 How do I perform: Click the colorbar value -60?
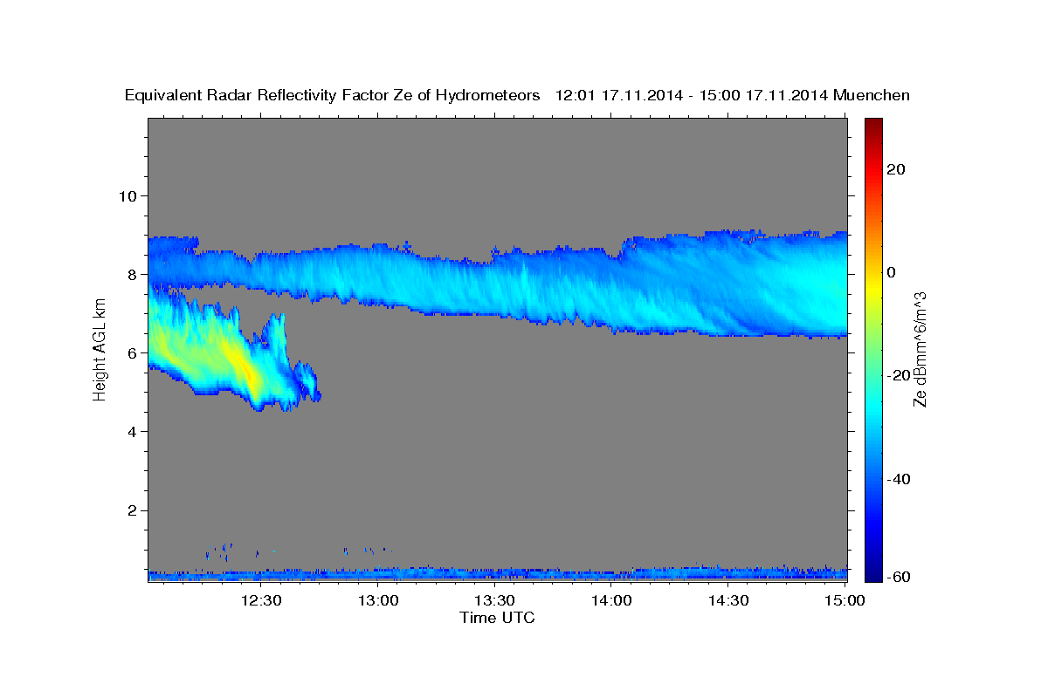[x=899, y=577]
